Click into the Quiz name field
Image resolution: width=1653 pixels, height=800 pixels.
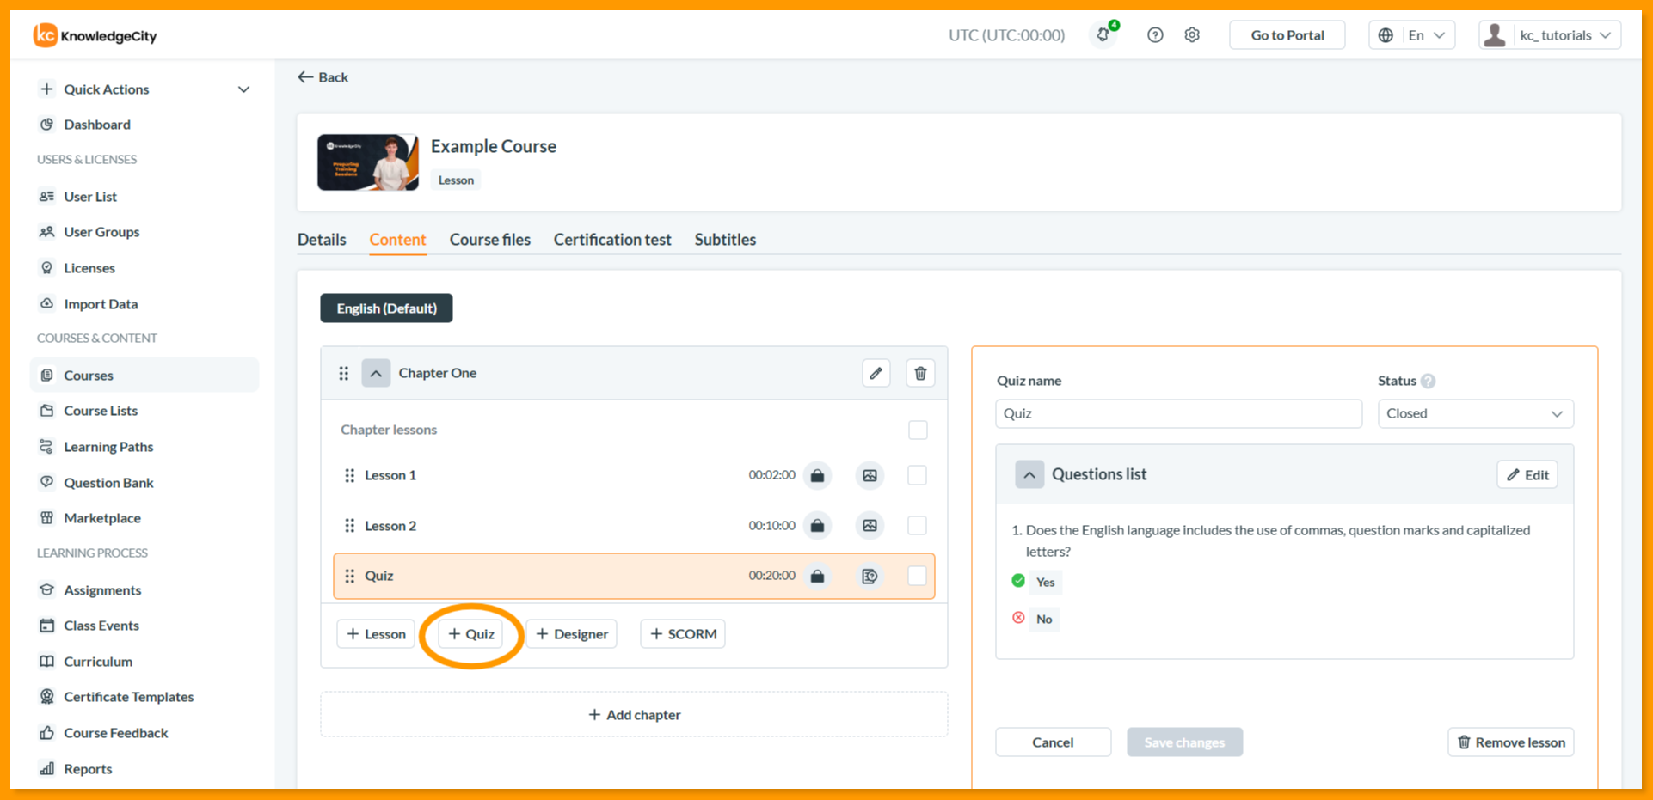coord(1178,413)
